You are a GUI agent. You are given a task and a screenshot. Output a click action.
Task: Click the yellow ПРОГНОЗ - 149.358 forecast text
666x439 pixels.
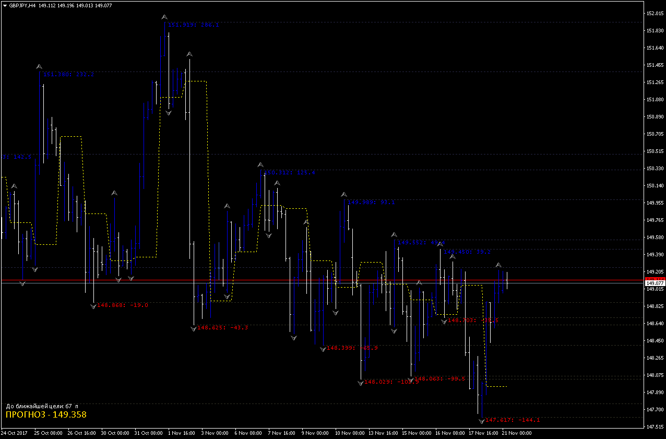46,414
